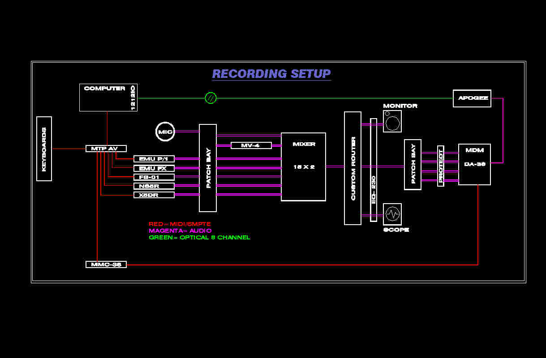Select the X5DR box

click(154, 195)
